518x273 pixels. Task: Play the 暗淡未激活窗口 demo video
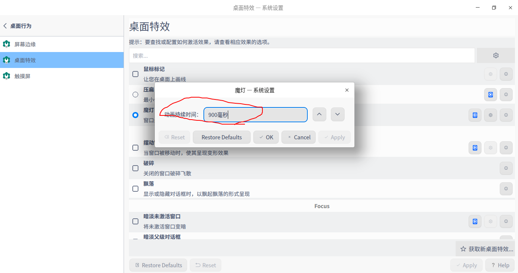(475, 221)
